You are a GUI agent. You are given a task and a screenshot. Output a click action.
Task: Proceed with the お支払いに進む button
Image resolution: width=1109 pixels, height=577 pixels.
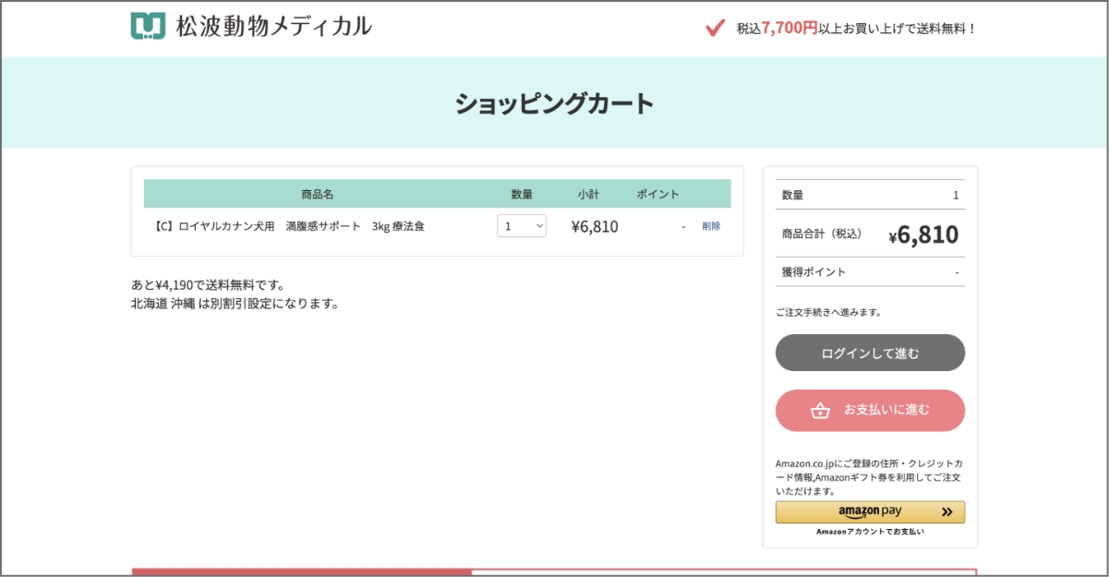(x=870, y=410)
